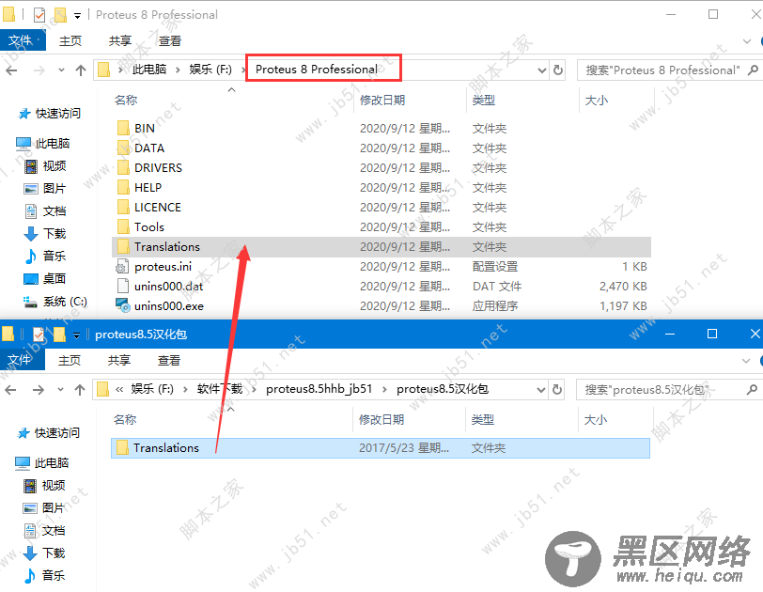Screen dimensions: 763x592
Task: Go up one level in Proteus 8 Professional window
Action: point(81,70)
